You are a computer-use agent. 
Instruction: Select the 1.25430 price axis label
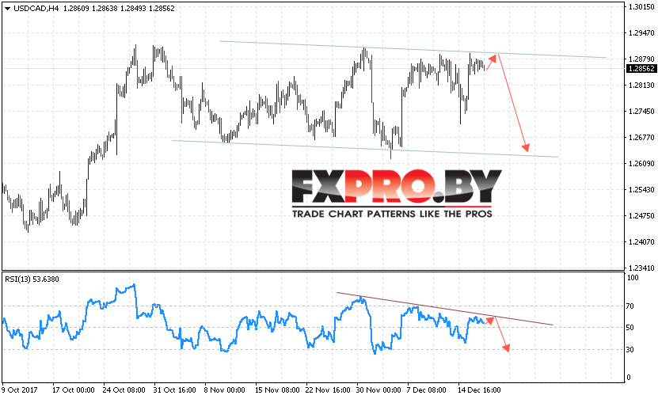click(x=641, y=190)
